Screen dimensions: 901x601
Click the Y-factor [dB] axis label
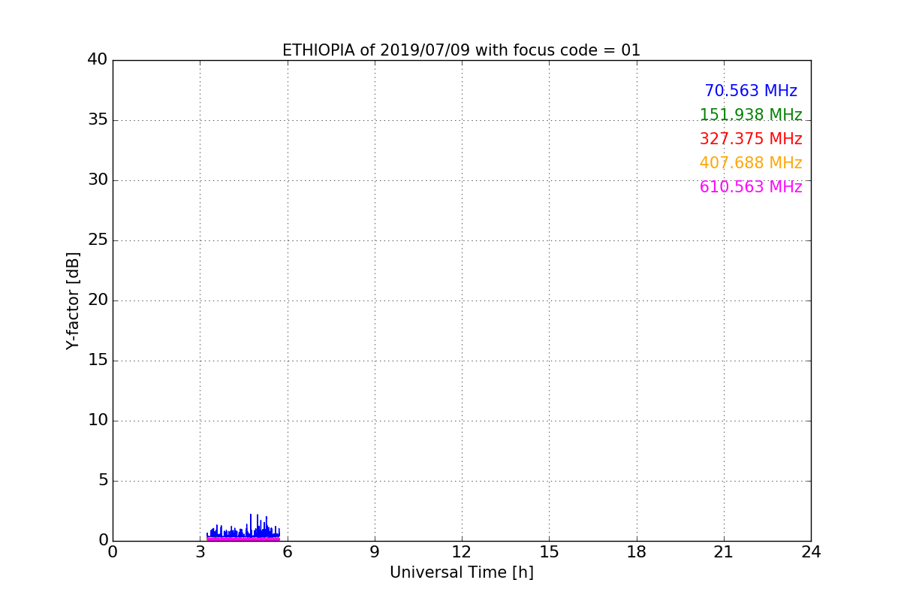tap(73, 300)
